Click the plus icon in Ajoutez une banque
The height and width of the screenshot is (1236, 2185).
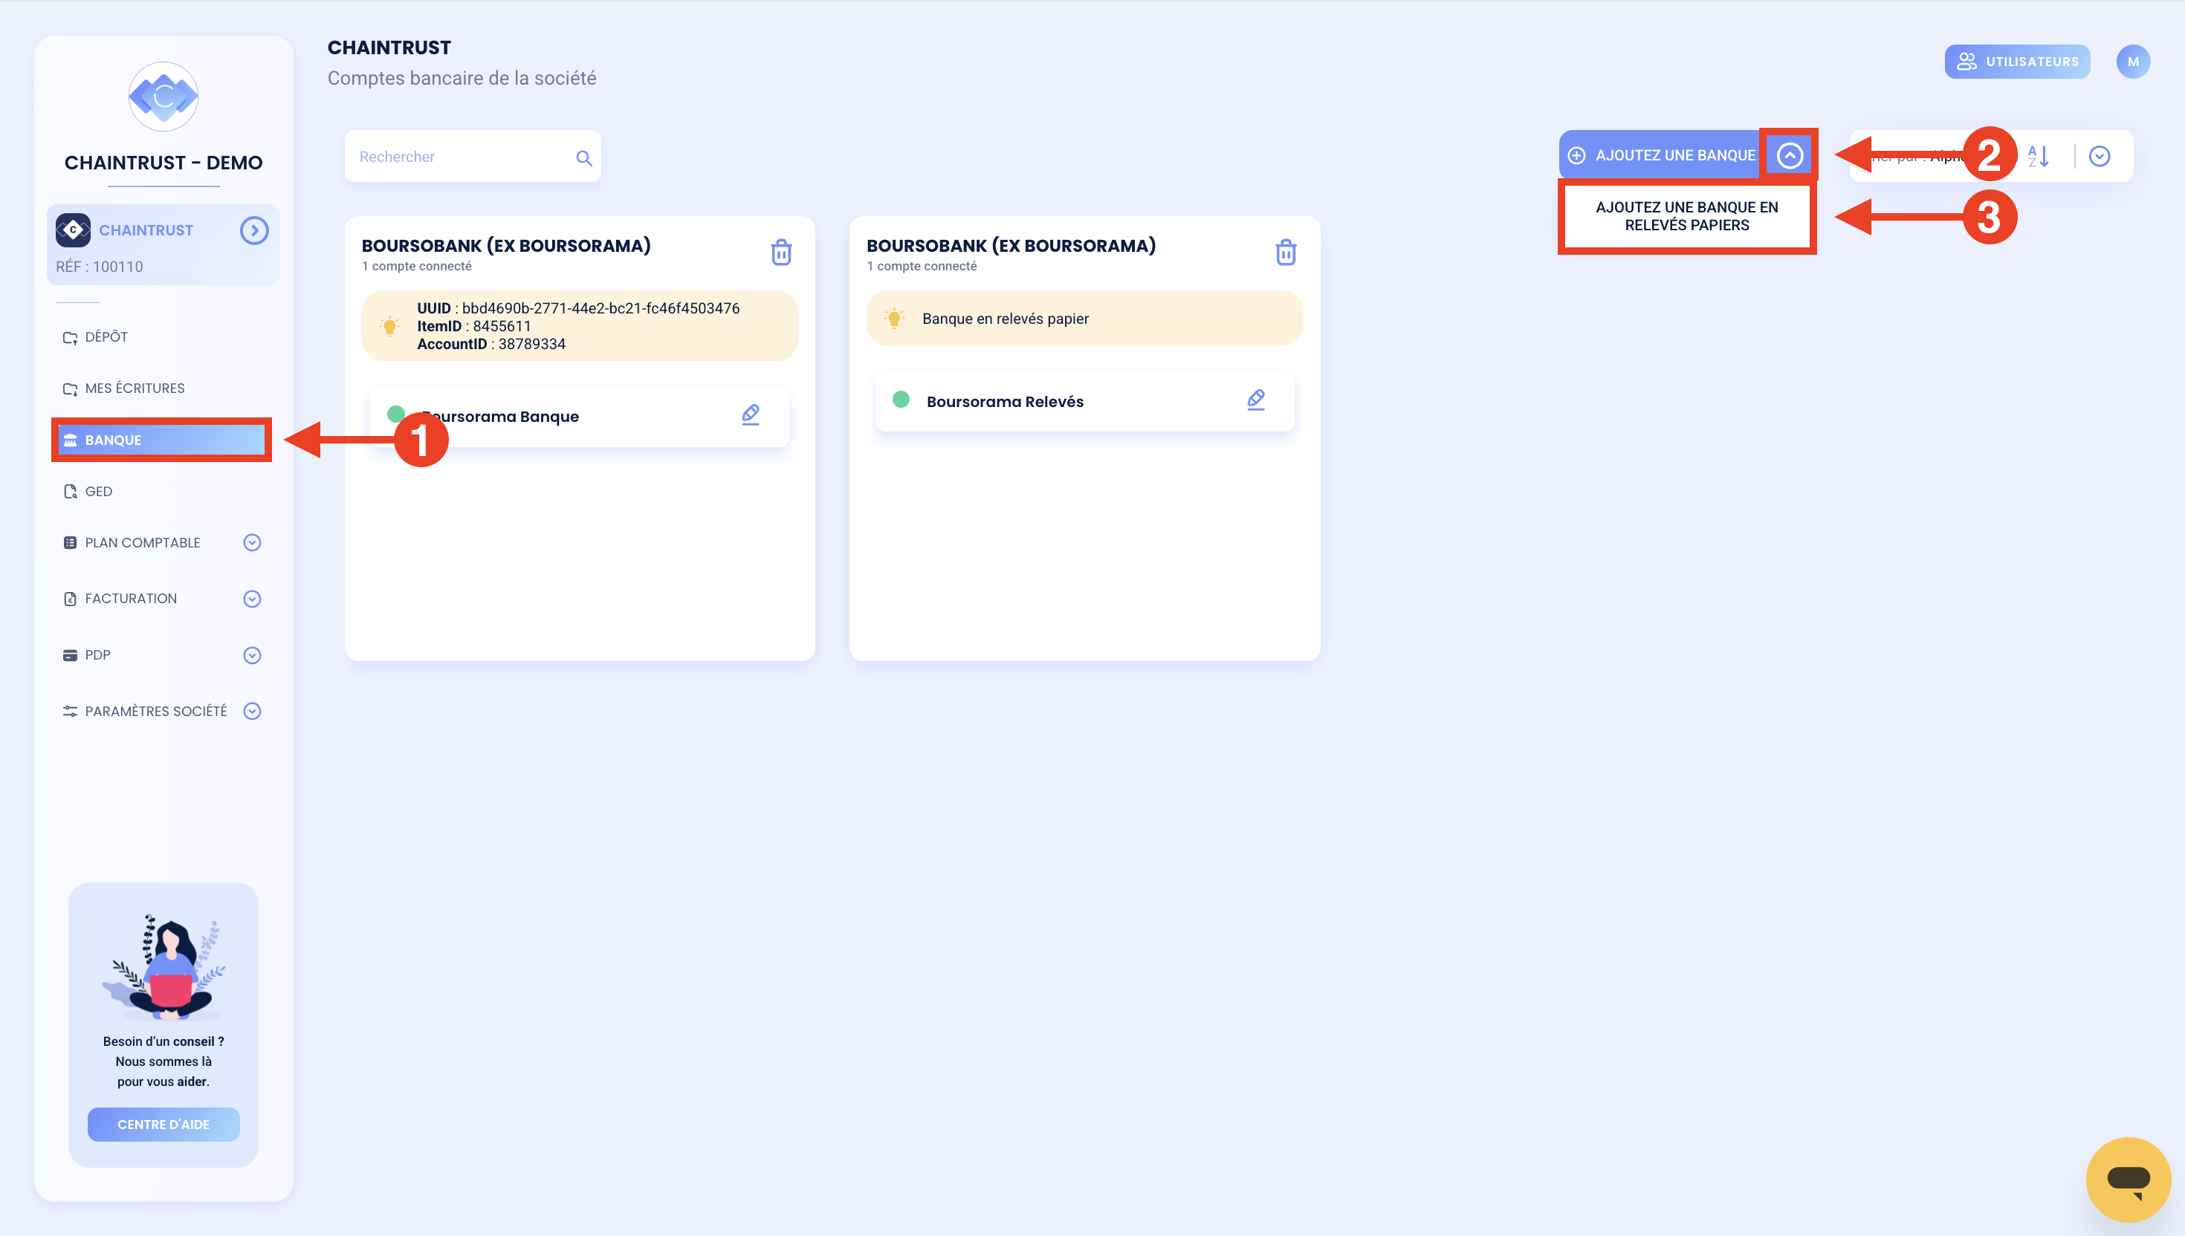tap(1576, 155)
